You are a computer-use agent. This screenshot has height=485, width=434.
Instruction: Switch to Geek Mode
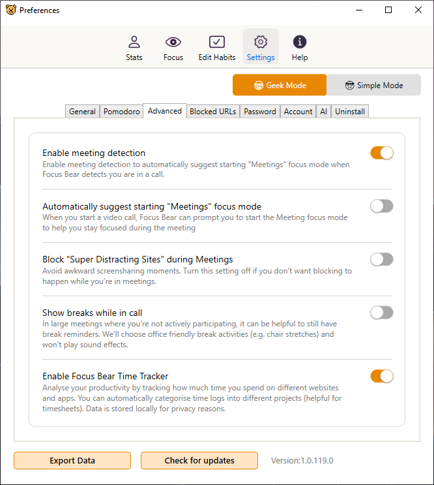[280, 85]
